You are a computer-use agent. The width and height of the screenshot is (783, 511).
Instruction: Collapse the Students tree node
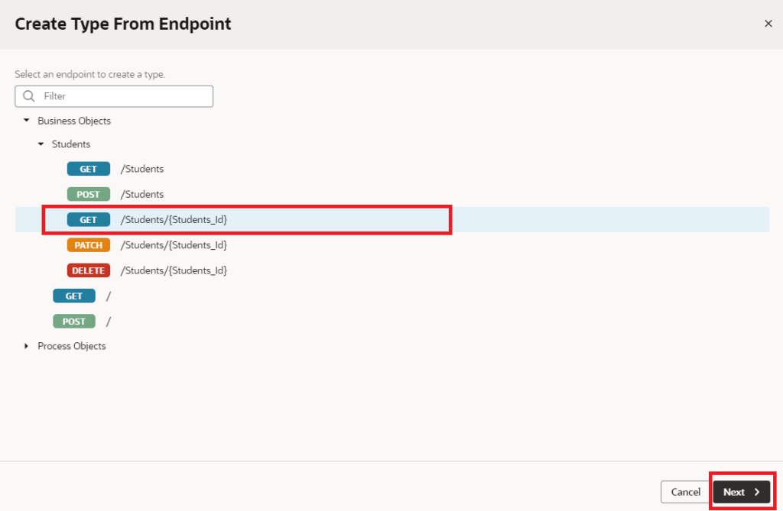[x=41, y=144]
